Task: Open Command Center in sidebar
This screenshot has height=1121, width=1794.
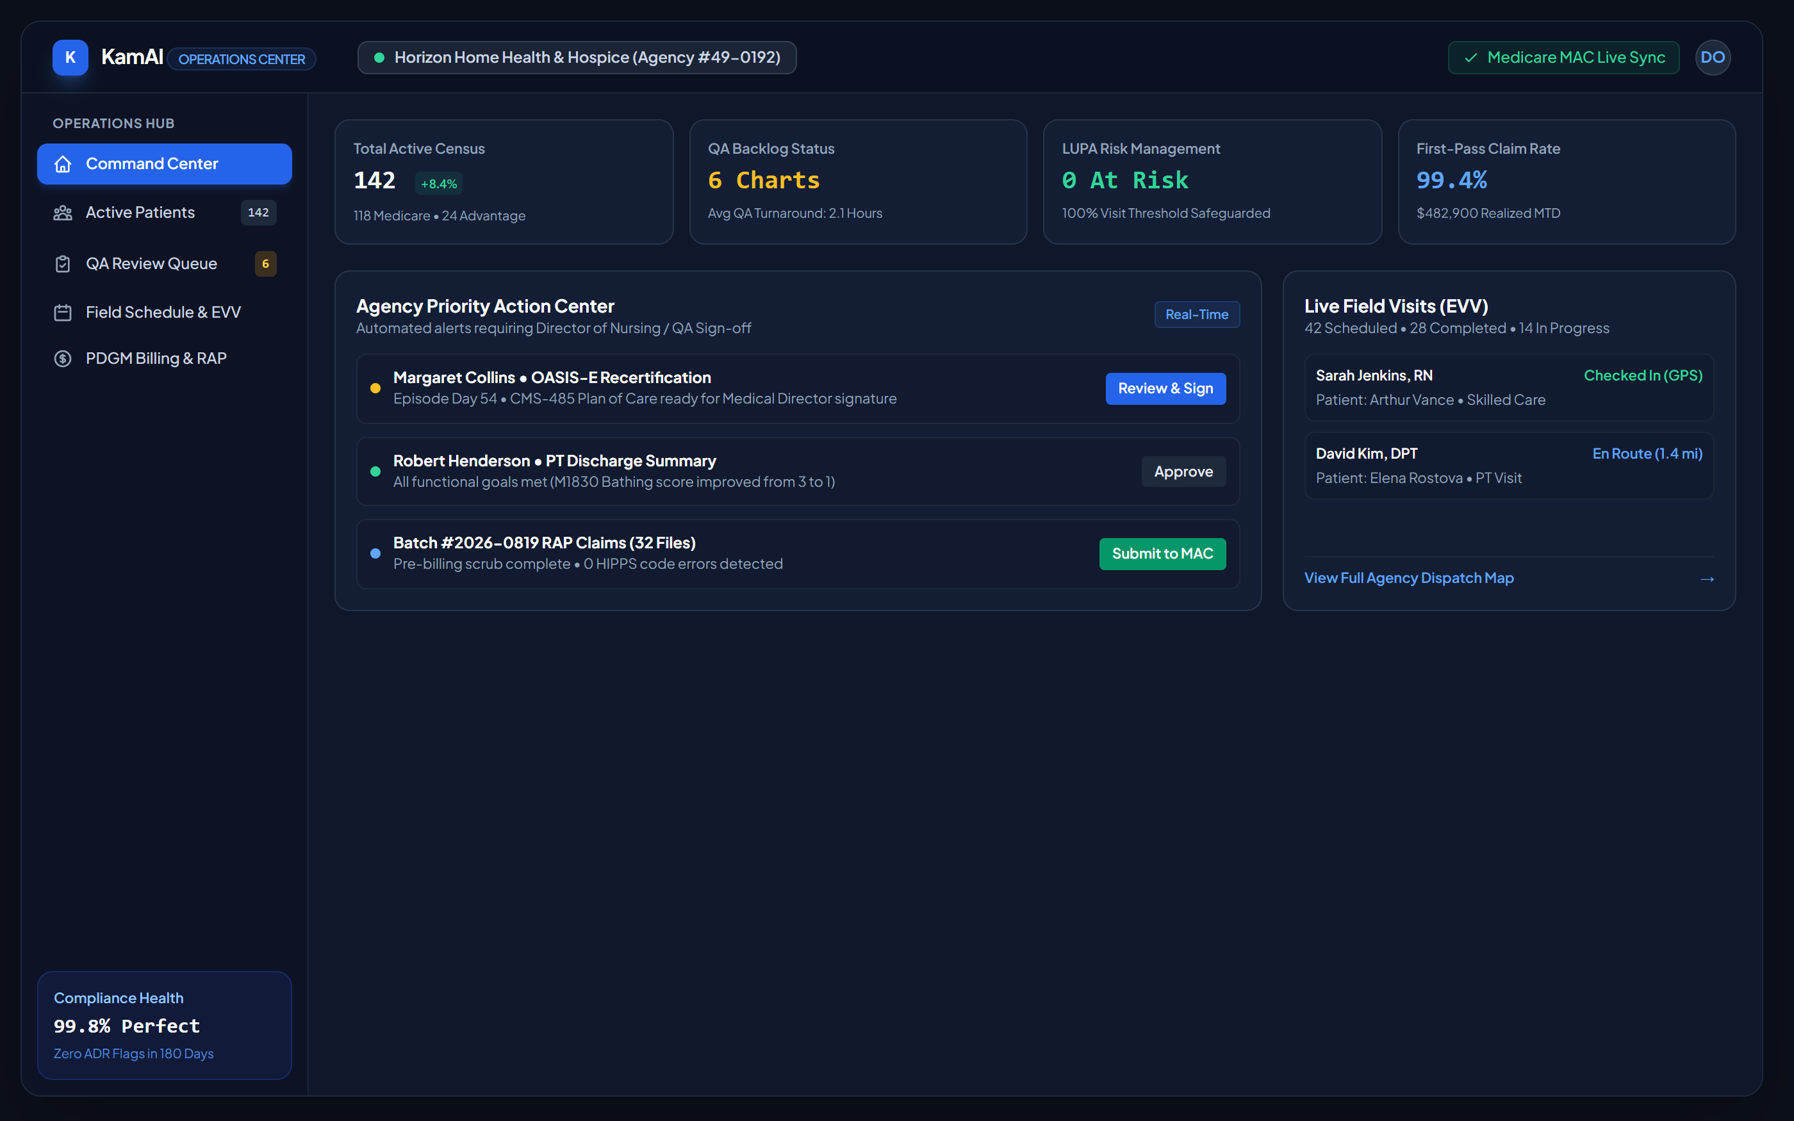Action: tap(165, 164)
